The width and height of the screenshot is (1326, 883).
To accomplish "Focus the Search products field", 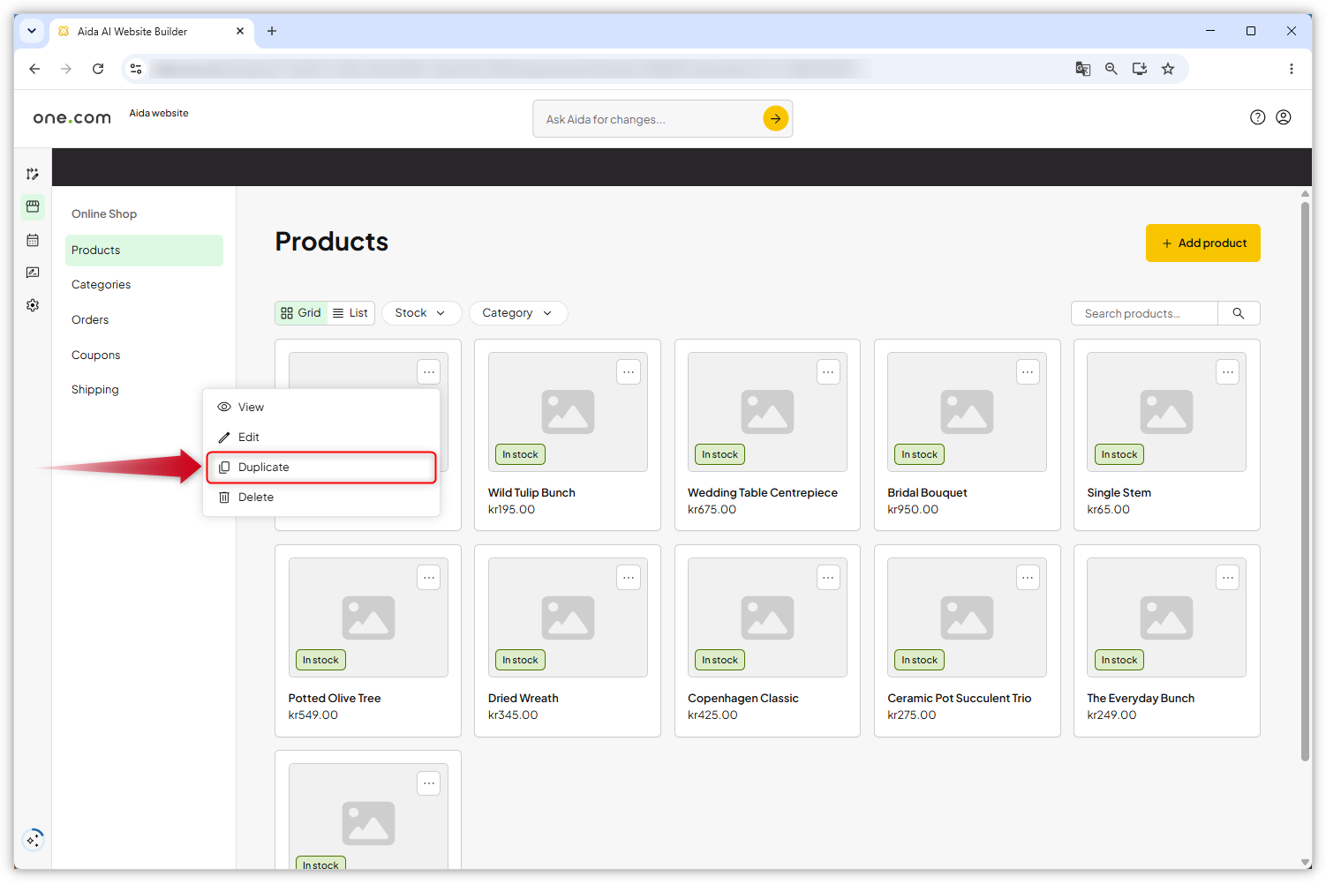I will (x=1145, y=313).
